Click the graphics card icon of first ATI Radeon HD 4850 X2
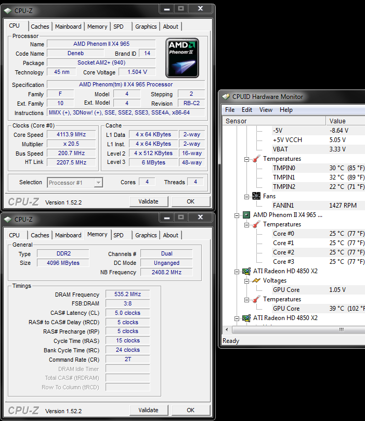 click(x=246, y=271)
